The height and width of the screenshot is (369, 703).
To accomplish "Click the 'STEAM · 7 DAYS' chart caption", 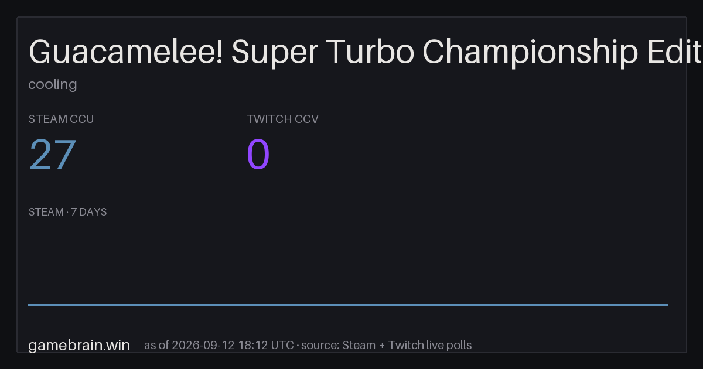I will [x=68, y=212].
